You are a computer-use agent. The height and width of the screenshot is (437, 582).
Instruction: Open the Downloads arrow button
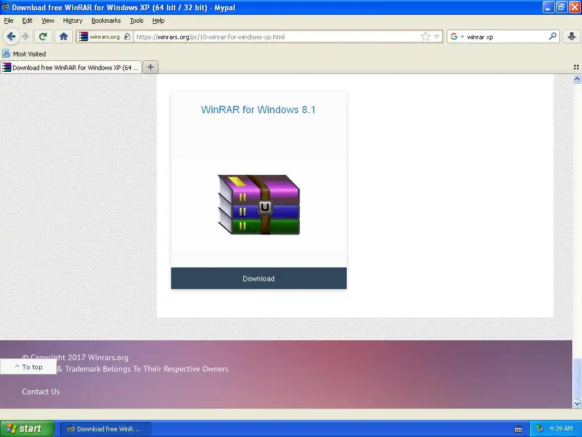(x=572, y=36)
